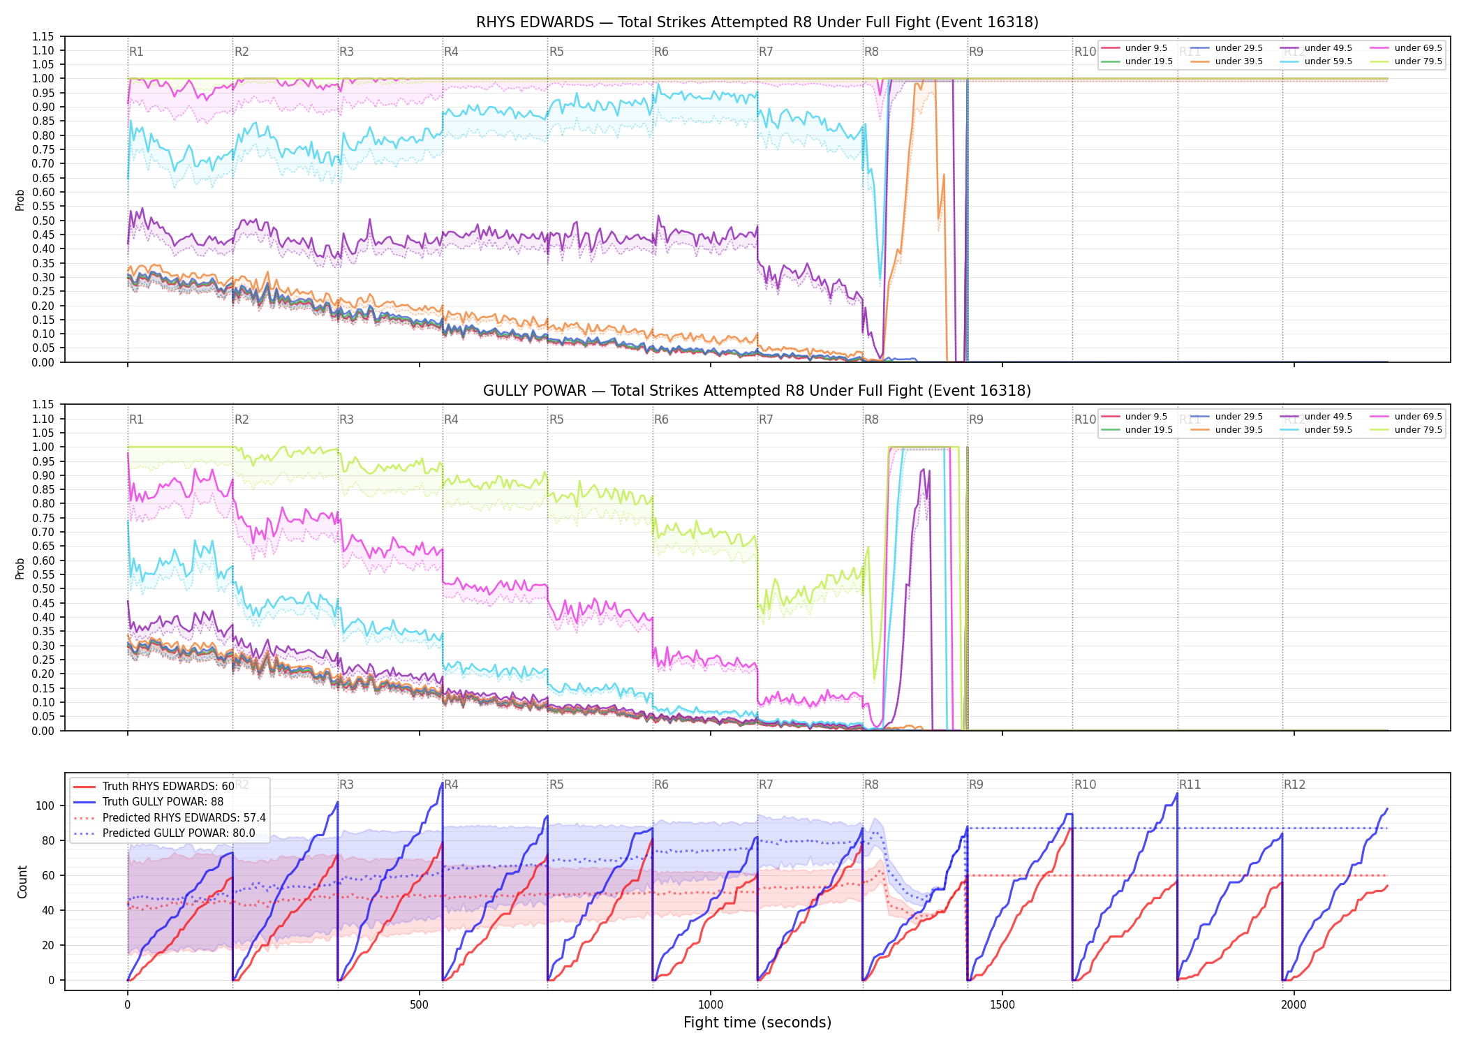This screenshot has height=1047, width=1466.
Task: Click the 'Fight time (seconds)' axis label
Action: point(757,1023)
